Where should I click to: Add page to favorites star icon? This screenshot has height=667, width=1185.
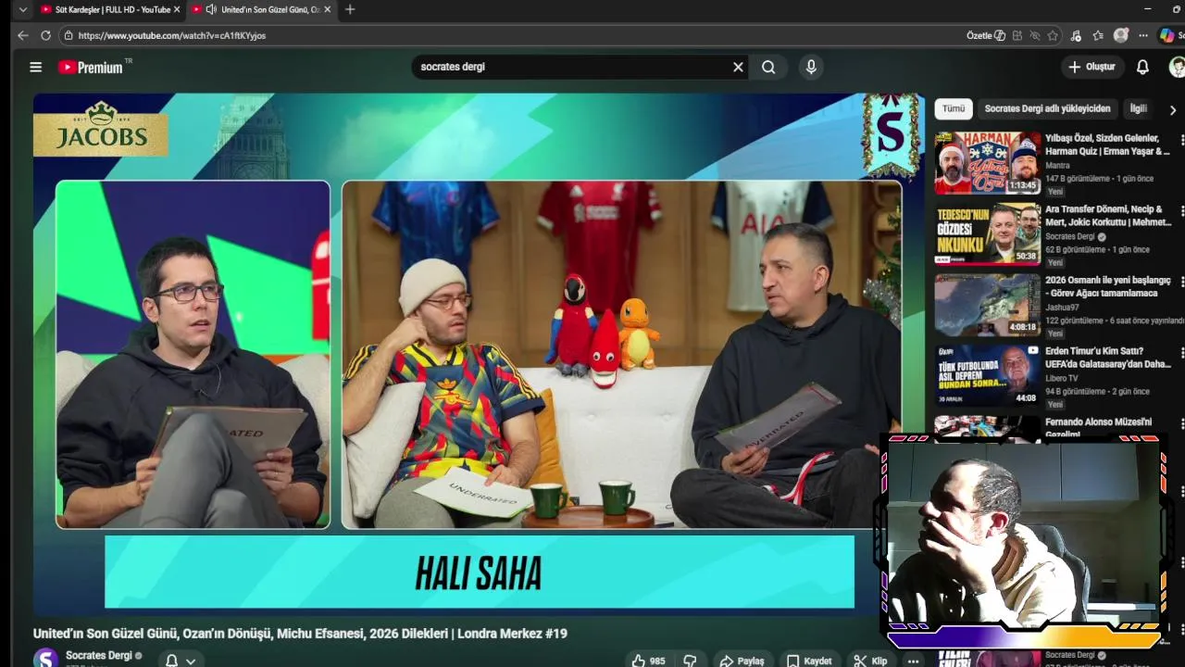1053,35
